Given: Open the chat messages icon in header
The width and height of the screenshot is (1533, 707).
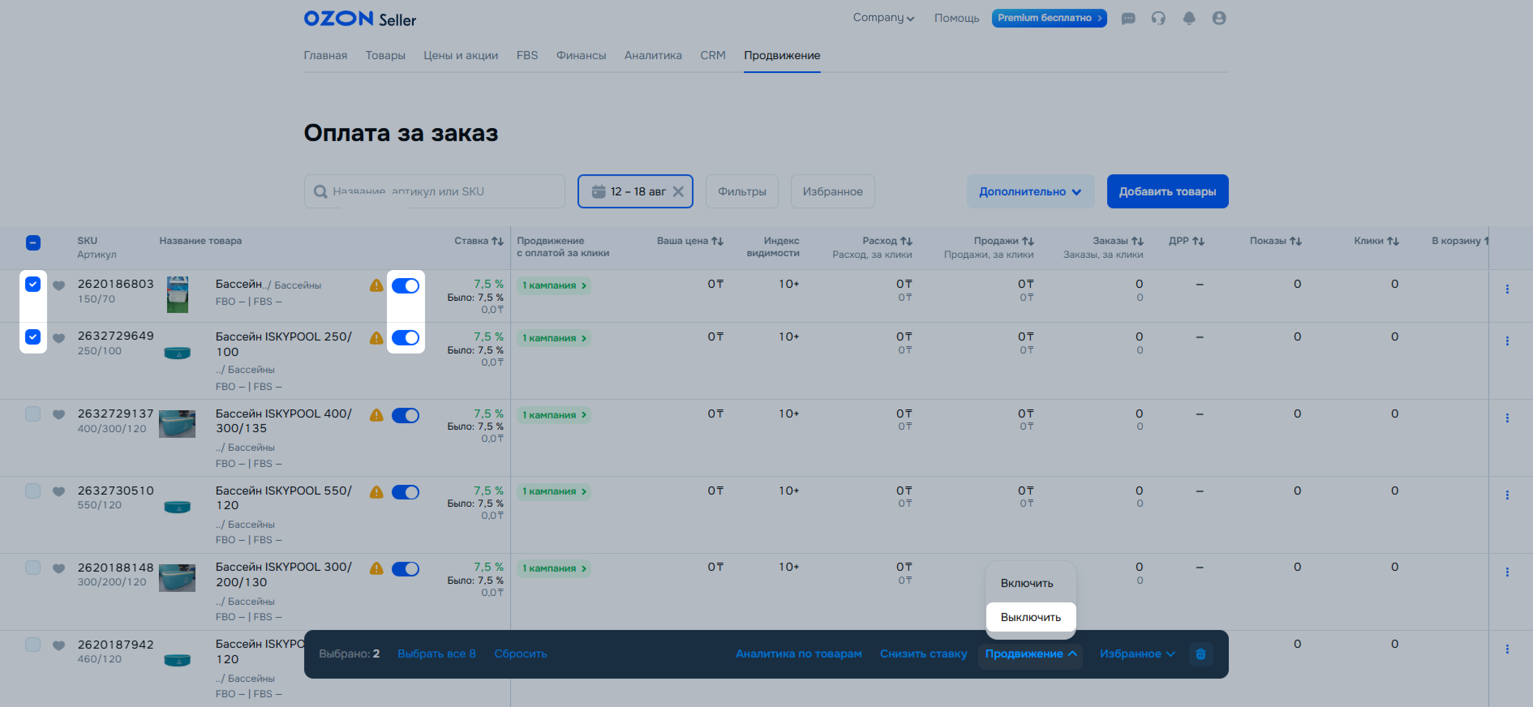Looking at the screenshot, I should point(1128,18).
